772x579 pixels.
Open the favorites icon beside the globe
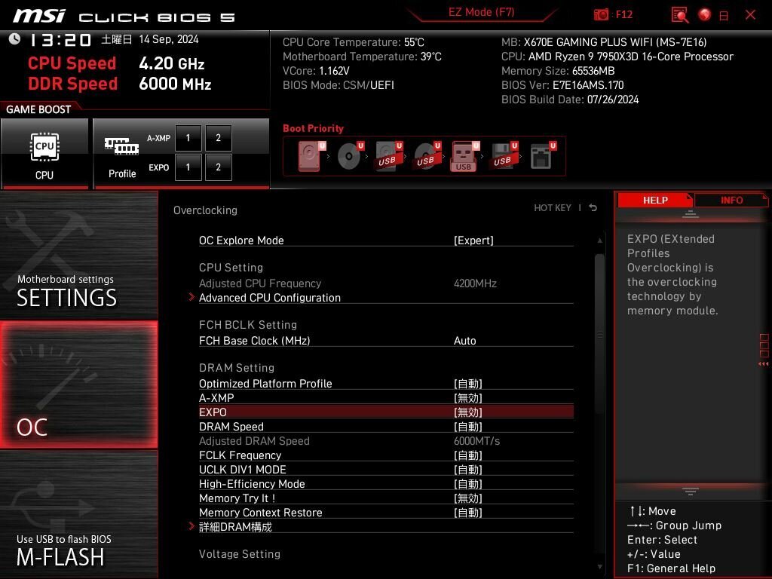click(724, 16)
